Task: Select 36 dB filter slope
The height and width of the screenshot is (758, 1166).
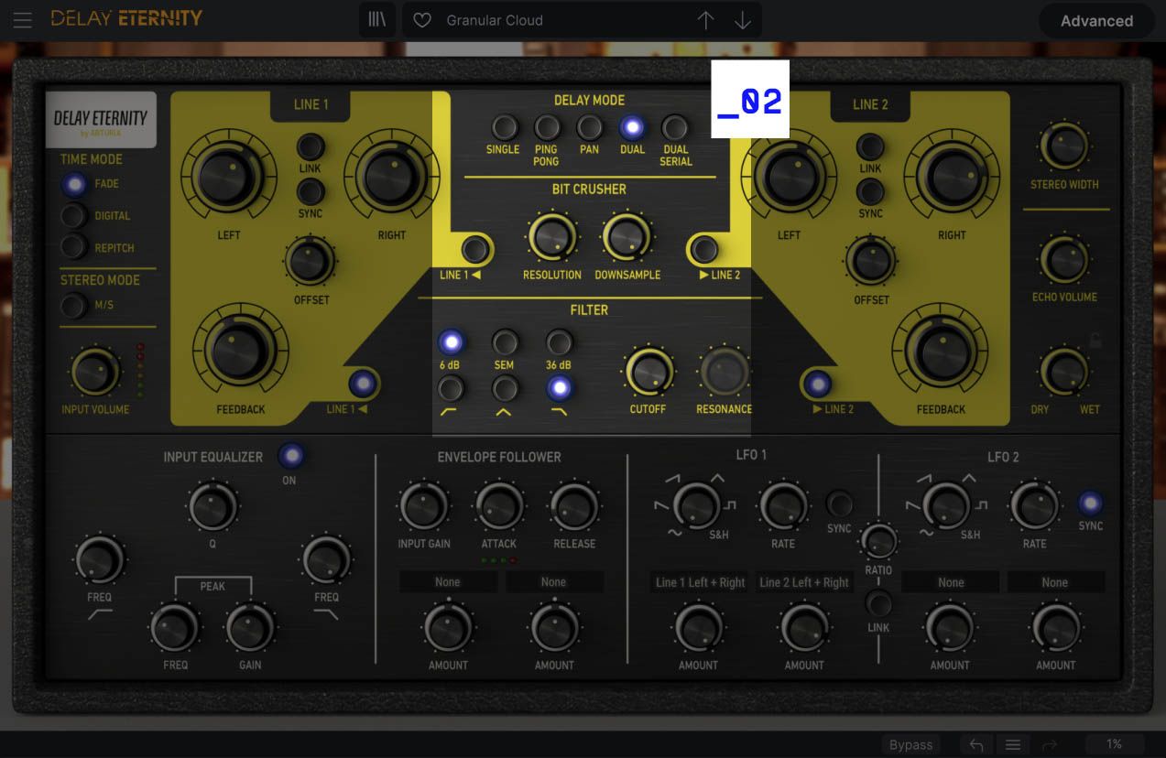Action: click(560, 342)
